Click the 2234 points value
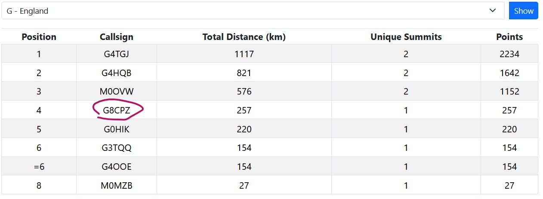The height and width of the screenshot is (199, 543). tap(509, 54)
